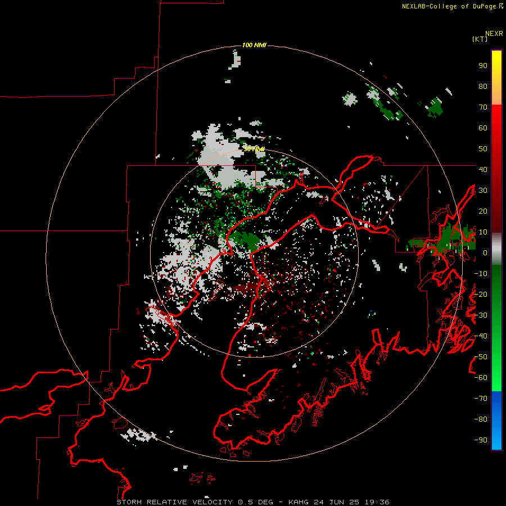Click the -30 value on the velocity scale
The width and height of the screenshot is (506, 506).
point(481,315)
